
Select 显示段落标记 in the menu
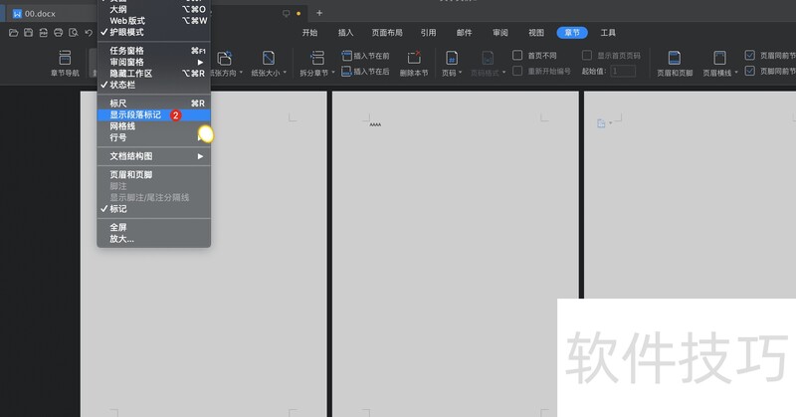coord(135,114)
